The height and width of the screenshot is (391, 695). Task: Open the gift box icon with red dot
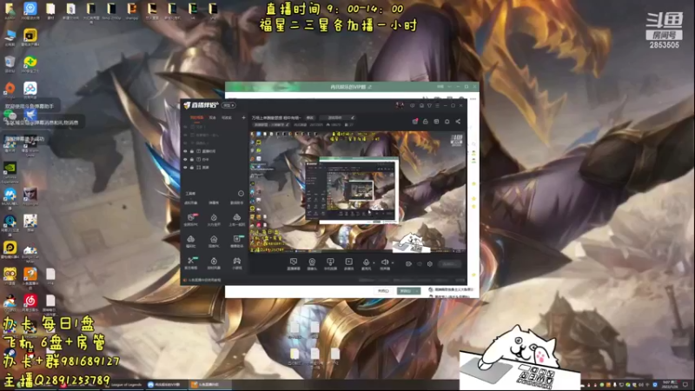coord(415,121)
